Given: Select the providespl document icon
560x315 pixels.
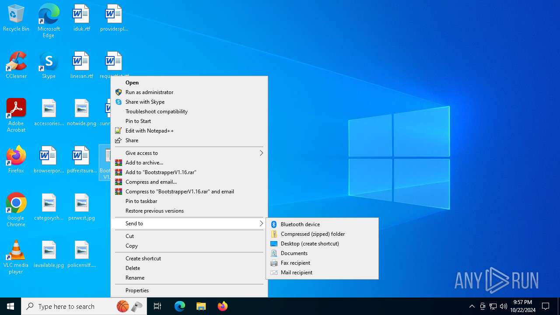Looking at the screenshot, I should pos(114,18).
